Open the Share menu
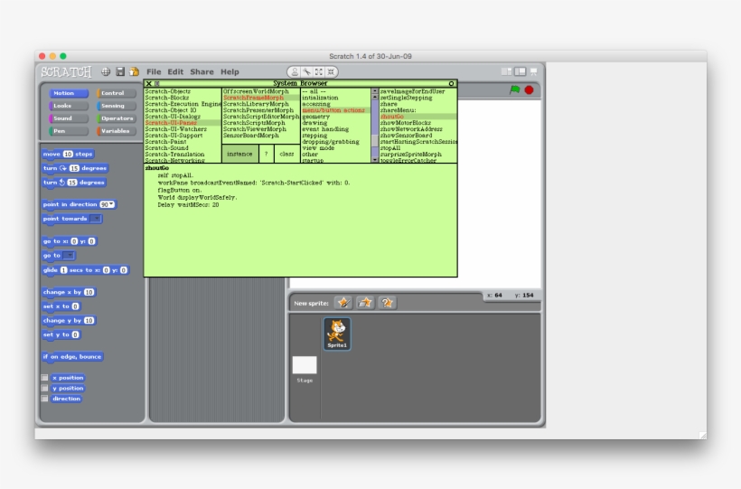This screenshot has width=741, height=489. pos(202,72)
